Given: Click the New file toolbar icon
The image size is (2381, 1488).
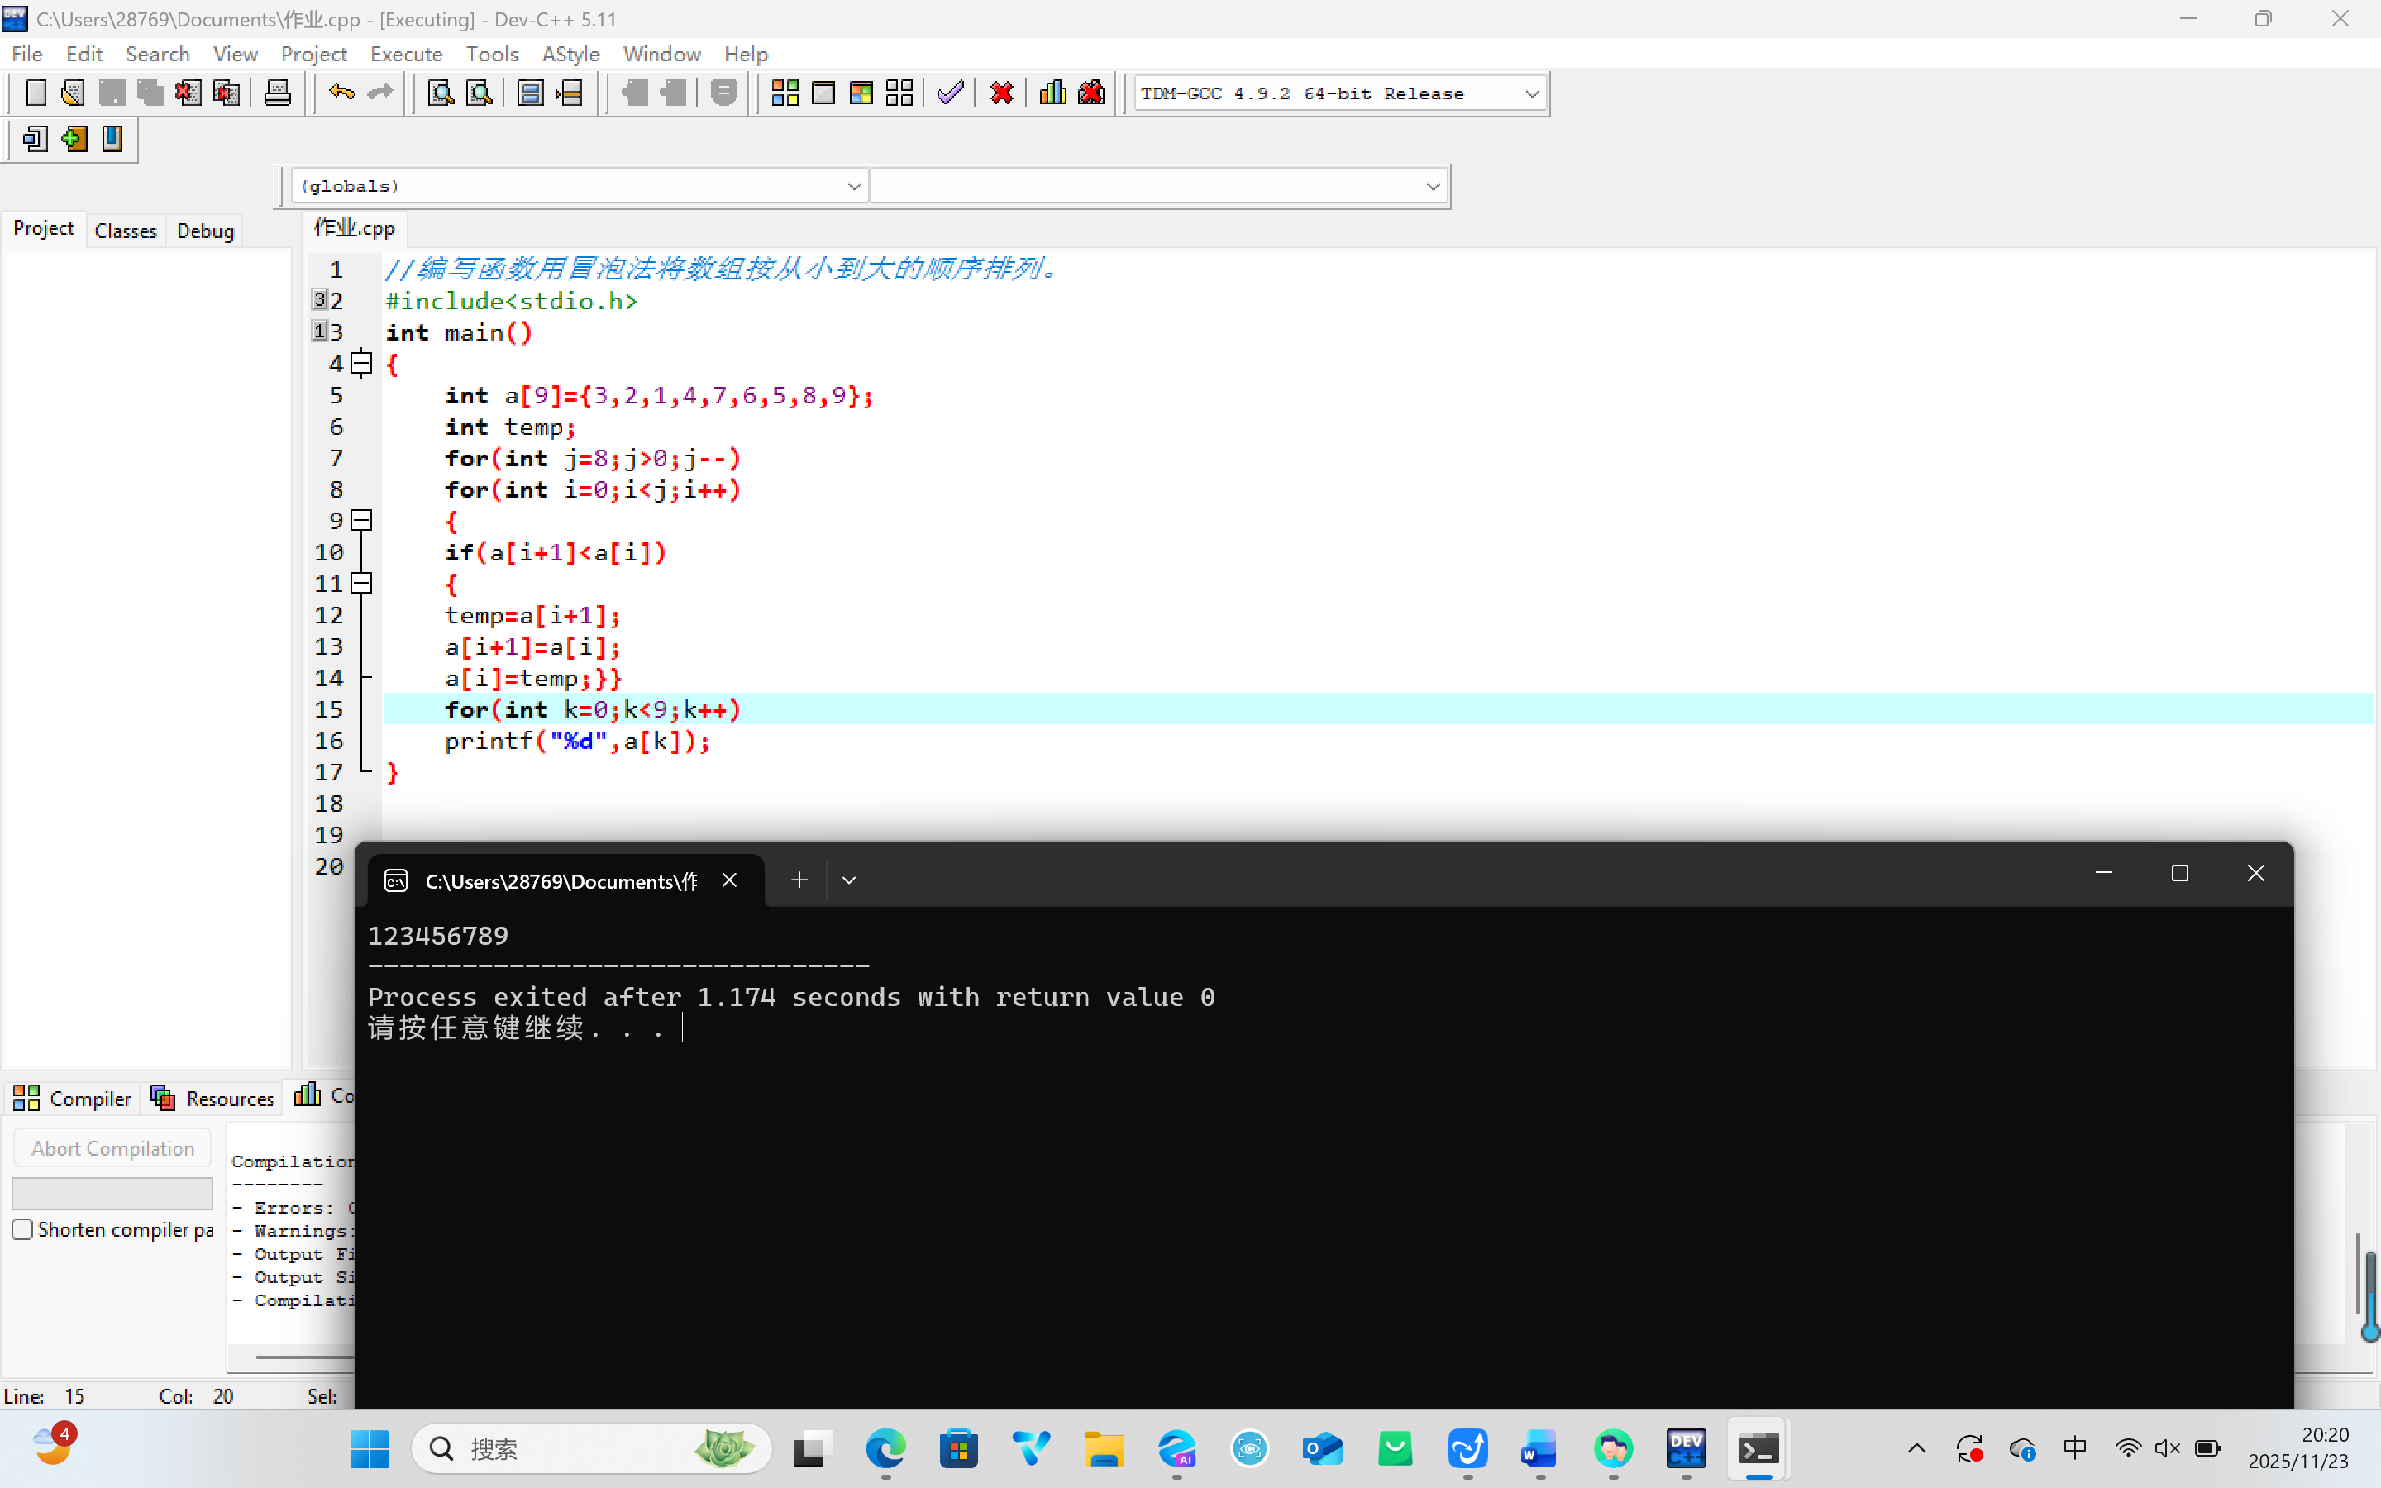Looking at the screenshot, I should pos(36,93).
